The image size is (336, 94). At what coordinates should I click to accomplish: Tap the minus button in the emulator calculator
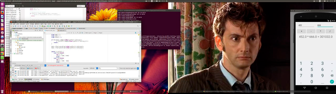[311, 31]
